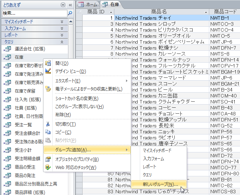Screen dimensions: 240x195
Task: Choose 新しいグループ(N)... from the submenu
Action: 159,184
